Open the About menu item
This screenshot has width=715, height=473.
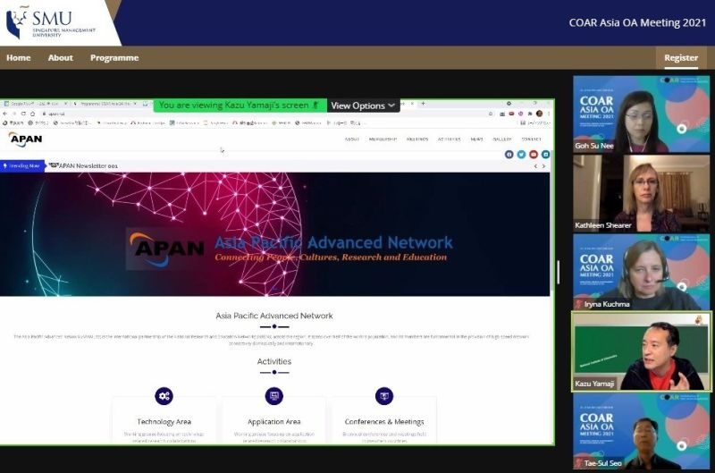(60, 58)
